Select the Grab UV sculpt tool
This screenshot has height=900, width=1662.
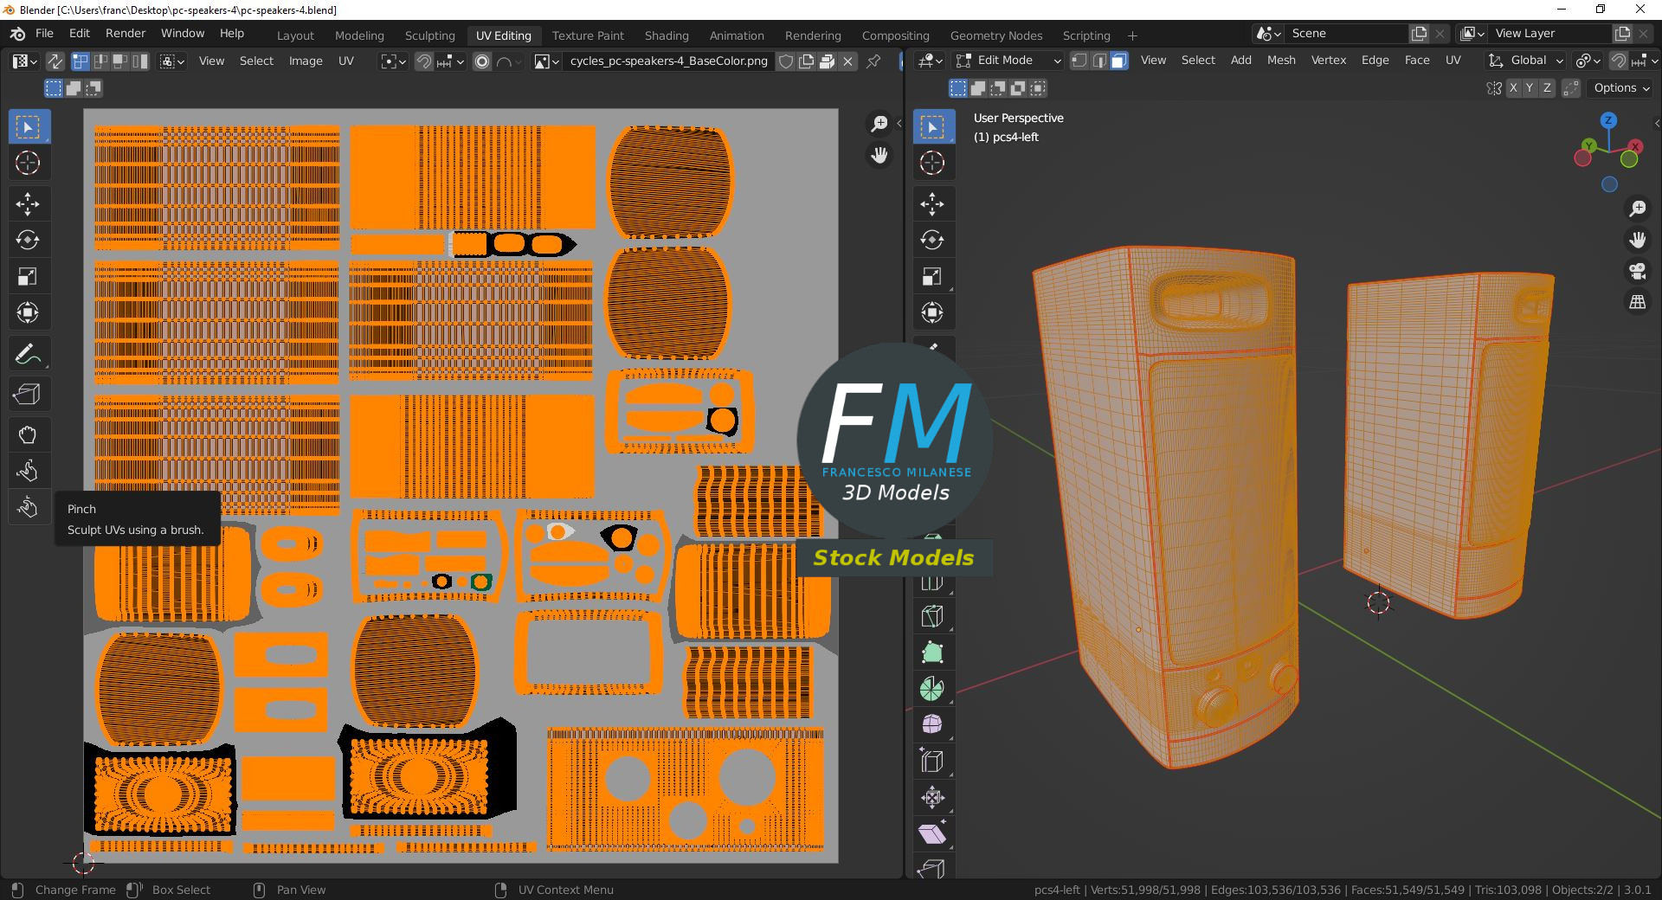28,434
